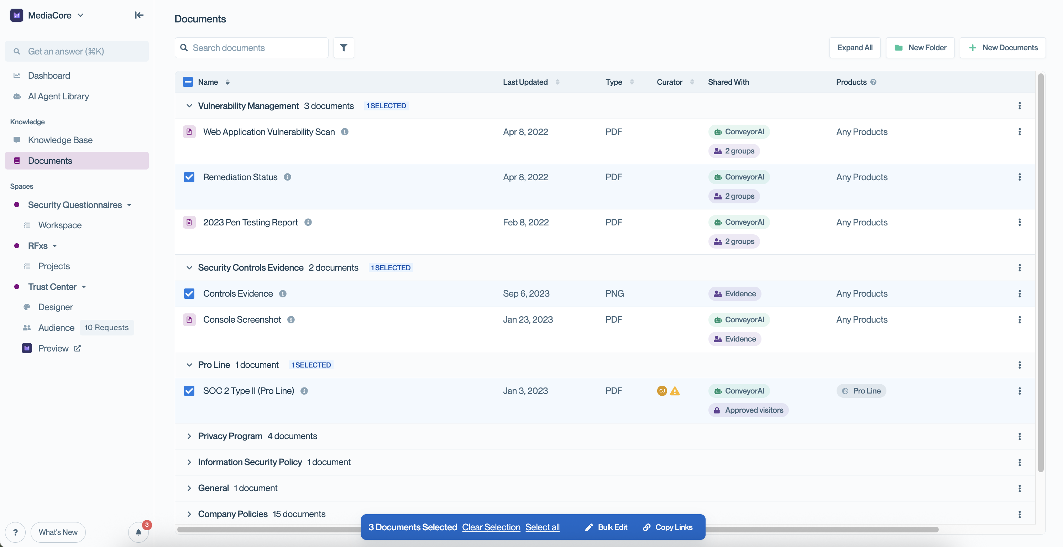Open the MediaCore workspace dropdown

80,15
